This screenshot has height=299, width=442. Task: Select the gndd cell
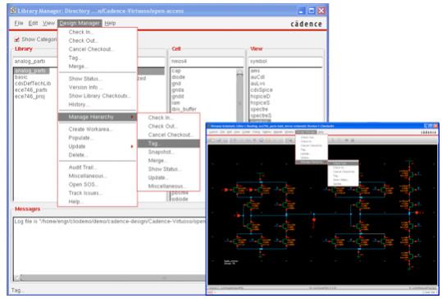point(178,97)
